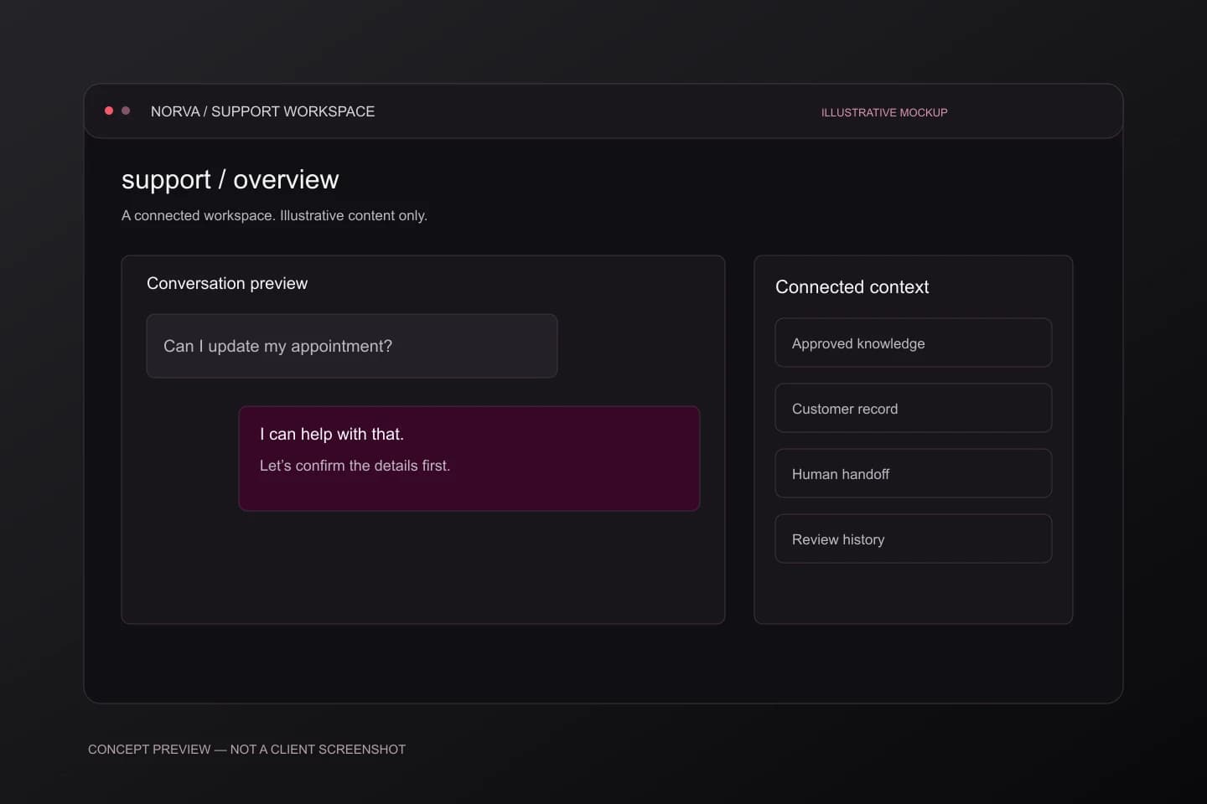Click the "Conversation preview" panel title

227,283
